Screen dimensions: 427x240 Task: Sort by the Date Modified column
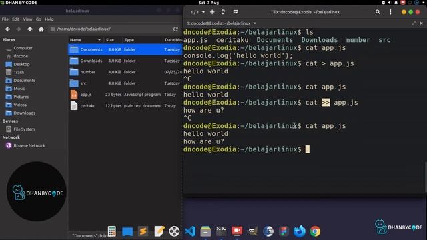(x=173, y=40)
